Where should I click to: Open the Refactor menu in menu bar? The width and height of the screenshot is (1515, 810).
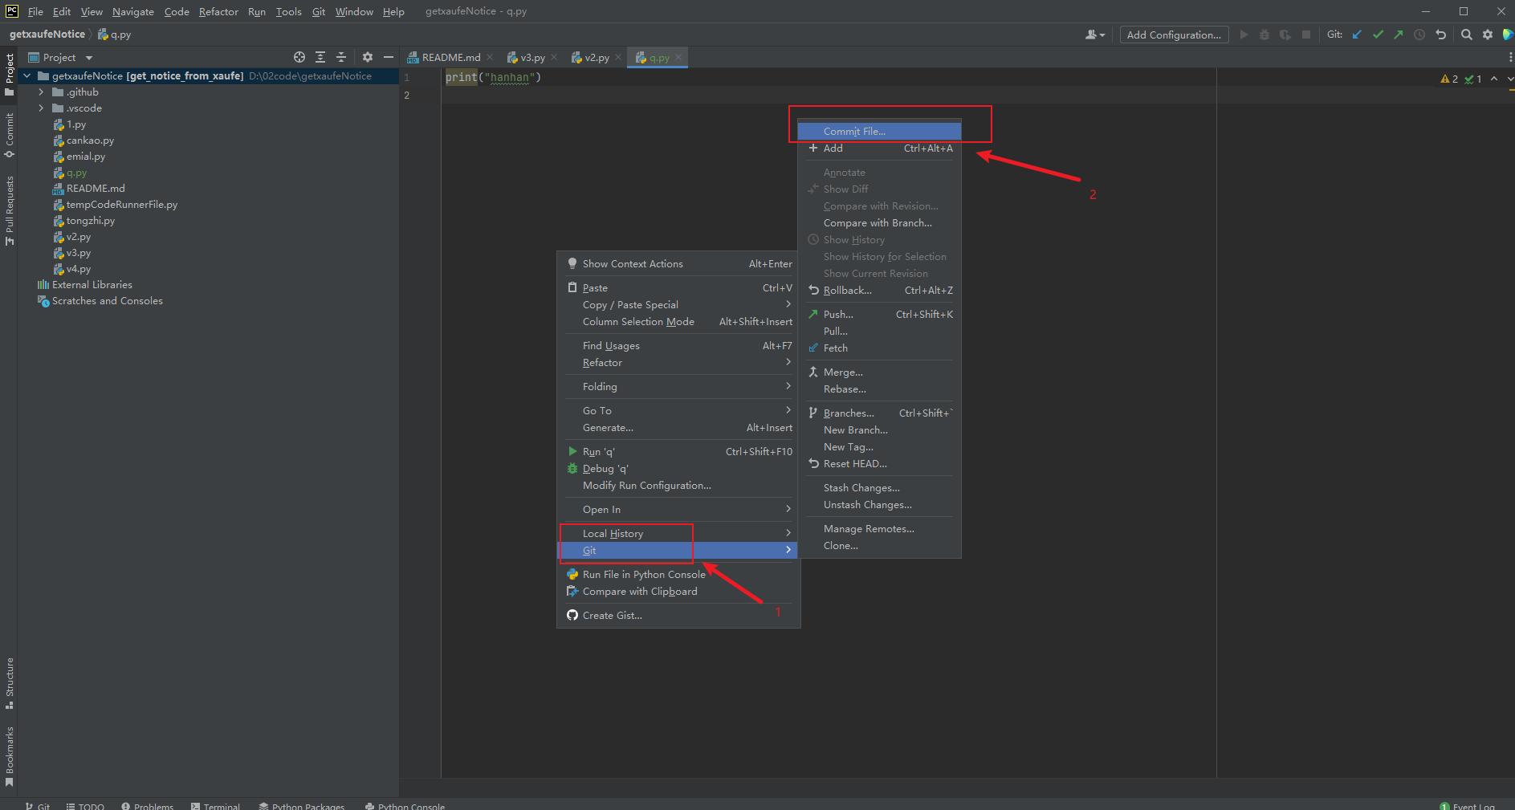point(218,11)
